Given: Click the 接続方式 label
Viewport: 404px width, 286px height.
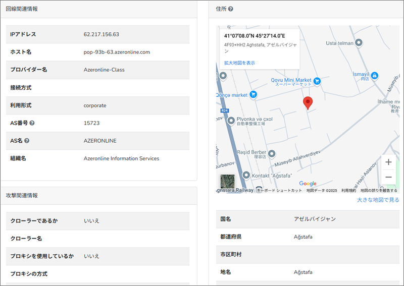Looking at the screenshot, I should (x=21, y=88).
